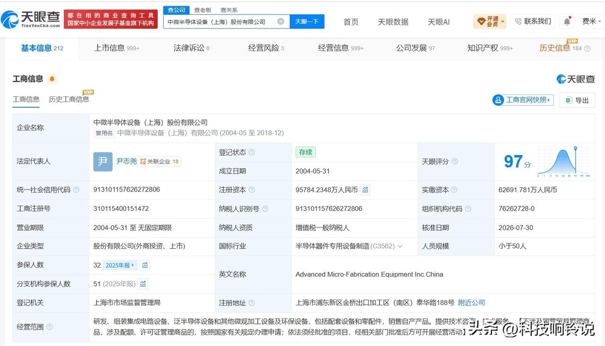
Task: Switch to the 经营风险 tab
Action: tap(266, 48)
